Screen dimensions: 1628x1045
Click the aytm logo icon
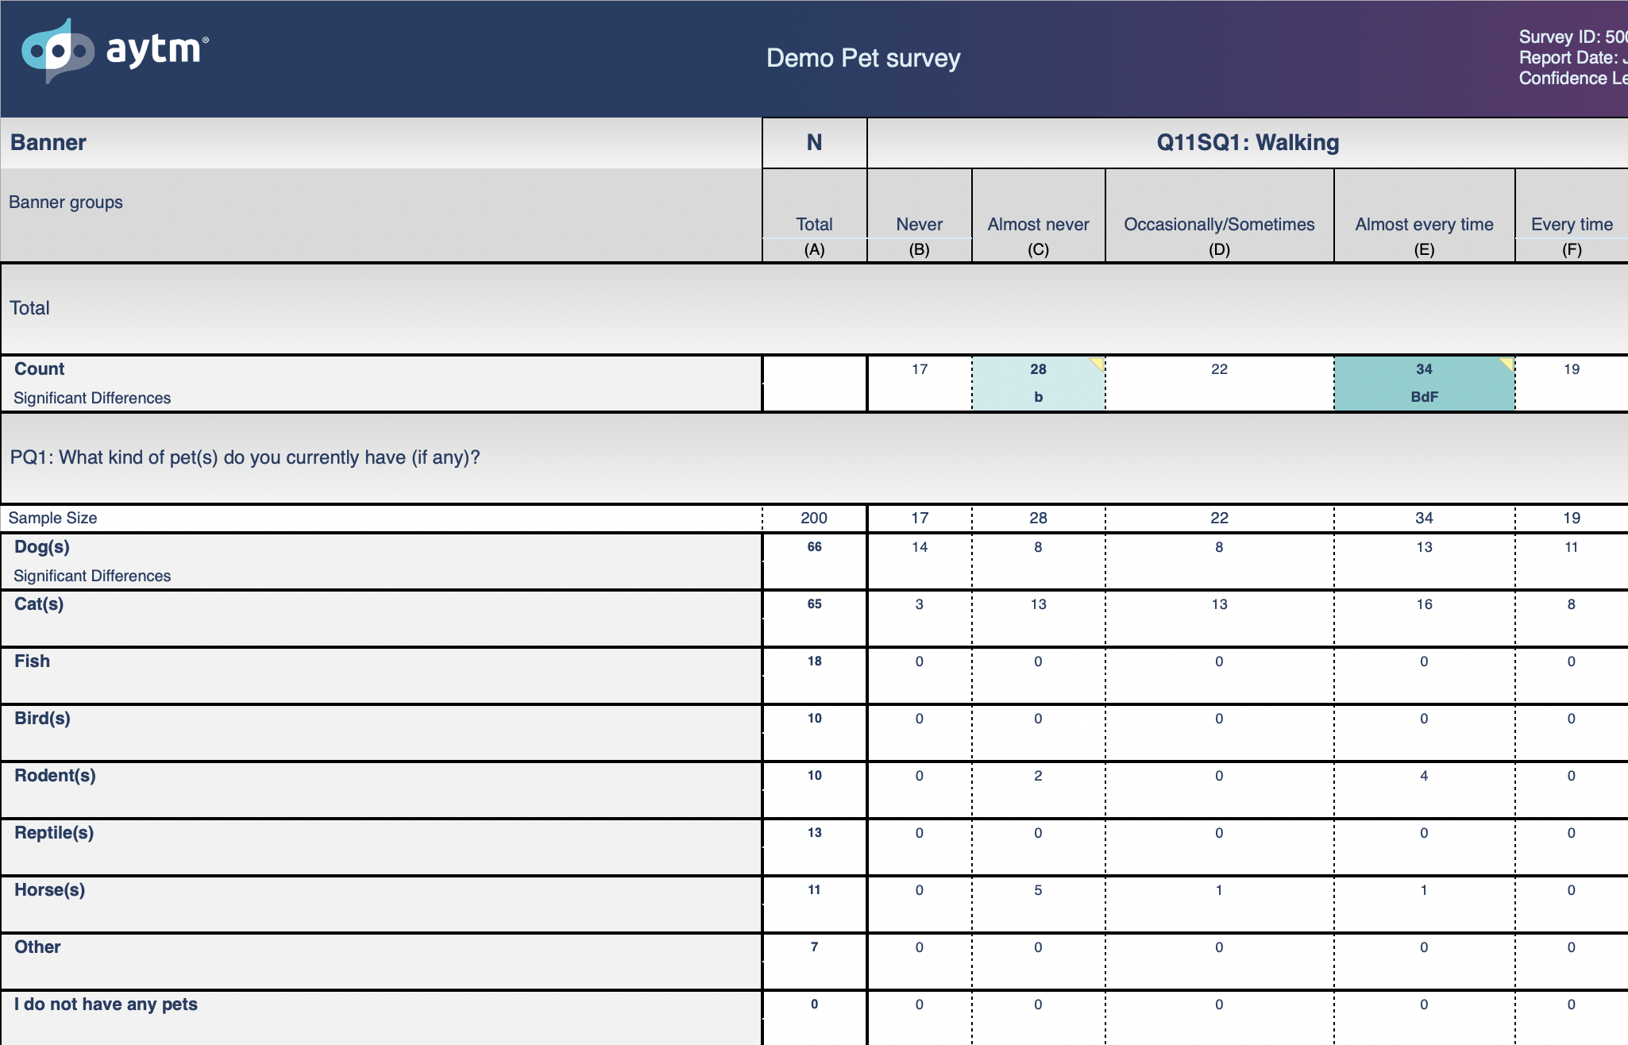(57, 52)
